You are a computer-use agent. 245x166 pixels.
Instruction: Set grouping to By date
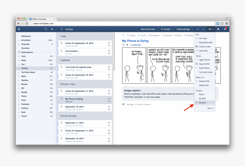point(205,103)
